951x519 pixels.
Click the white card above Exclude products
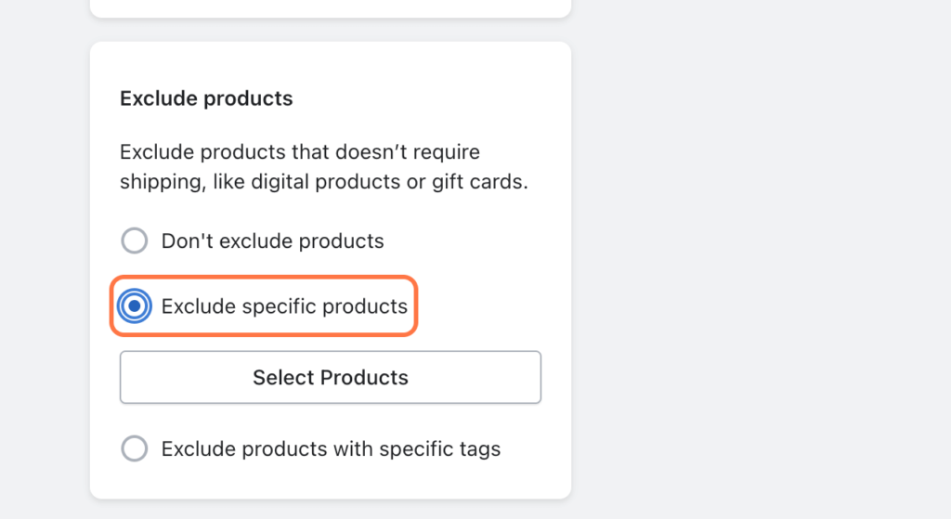point(330,7)
